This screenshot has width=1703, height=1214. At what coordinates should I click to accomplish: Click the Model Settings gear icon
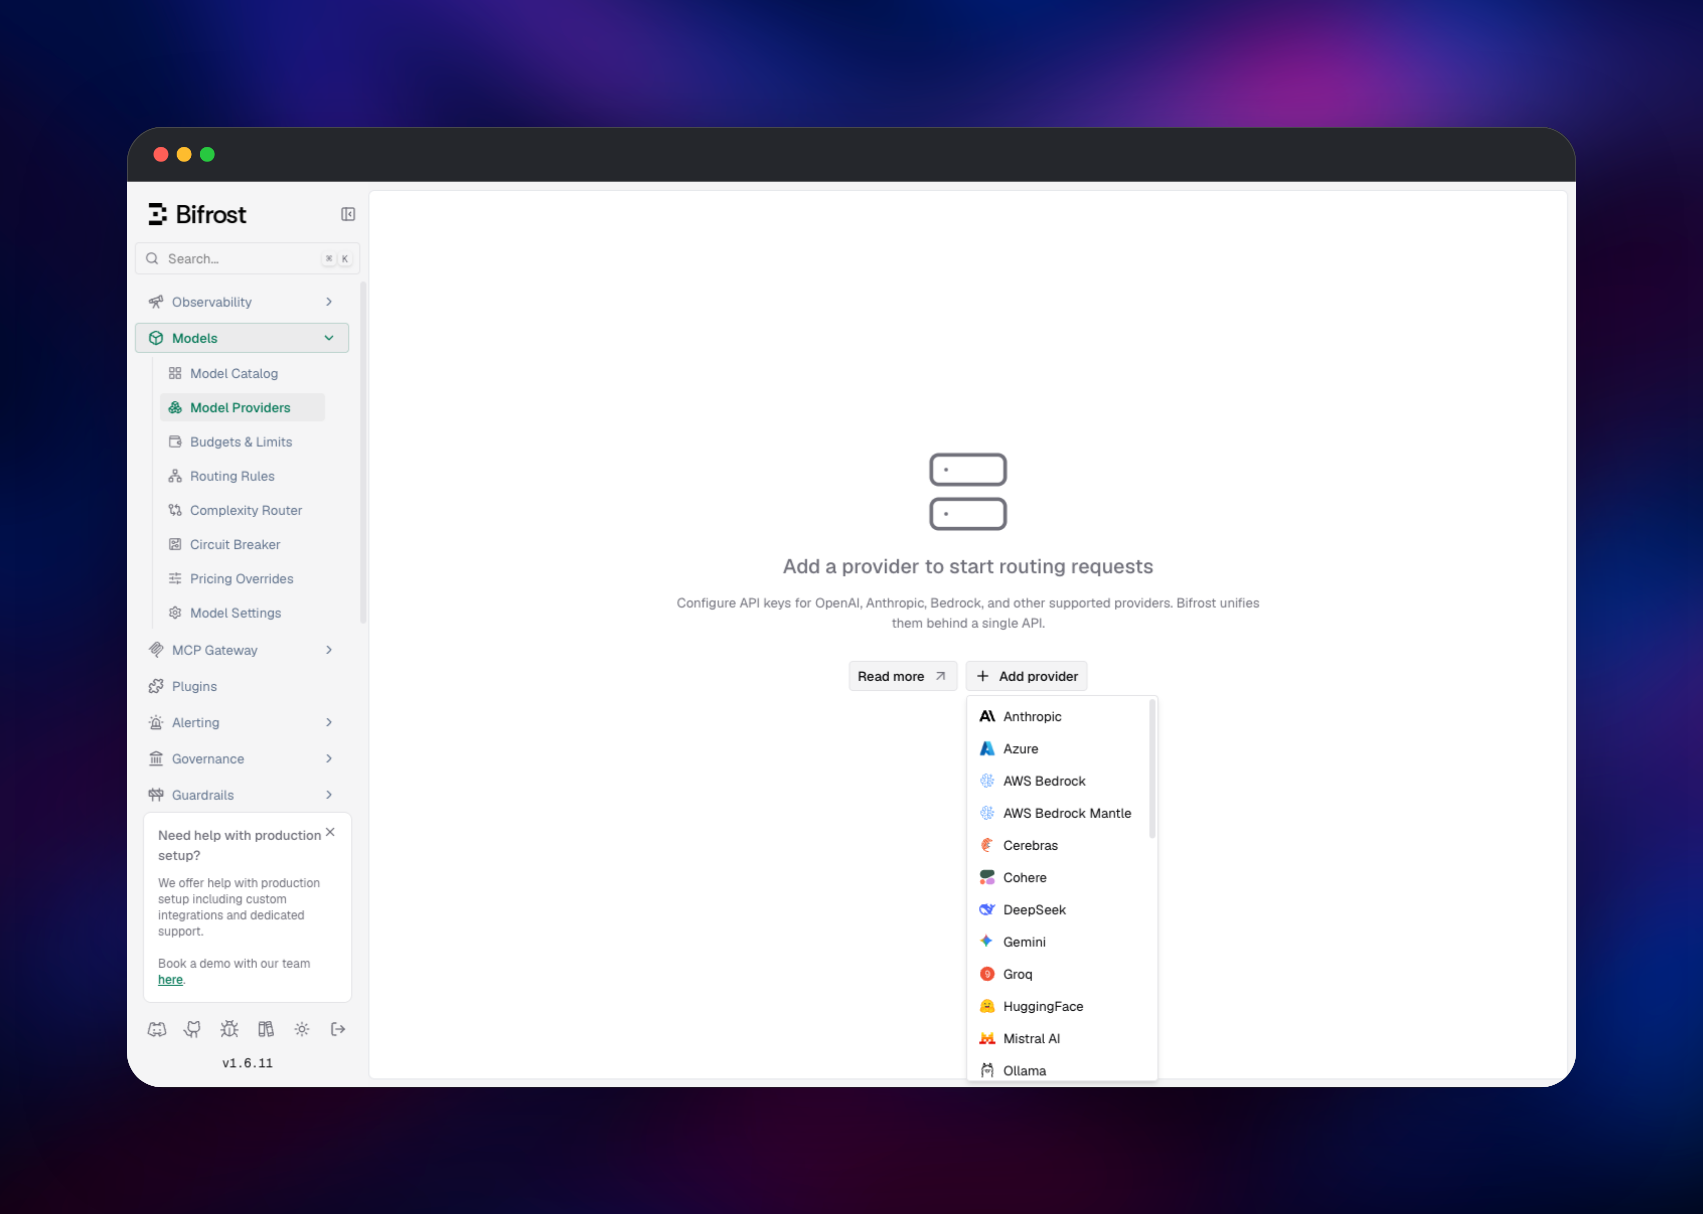coord(175,613)
